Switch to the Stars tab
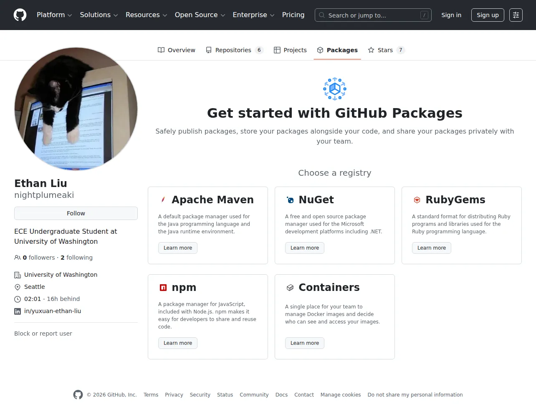This screenshot has width=536, height=417. click(x=386, y=50)
